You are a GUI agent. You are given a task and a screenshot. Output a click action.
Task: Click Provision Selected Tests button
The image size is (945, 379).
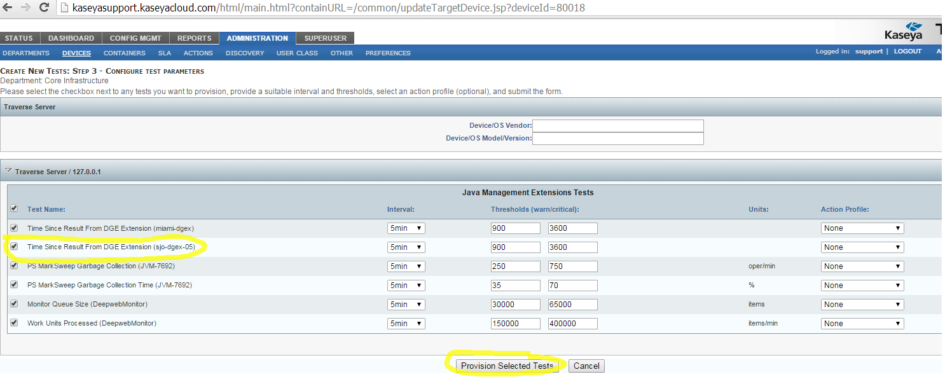click(x=507, y=366)
